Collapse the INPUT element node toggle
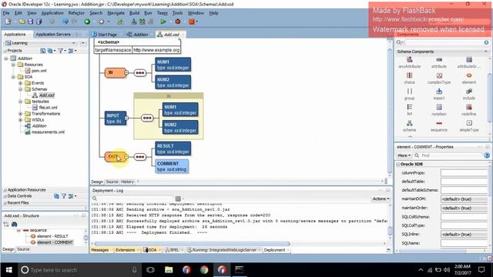Image resolution: width=493 pixels, height=277 pixels. 126,118
